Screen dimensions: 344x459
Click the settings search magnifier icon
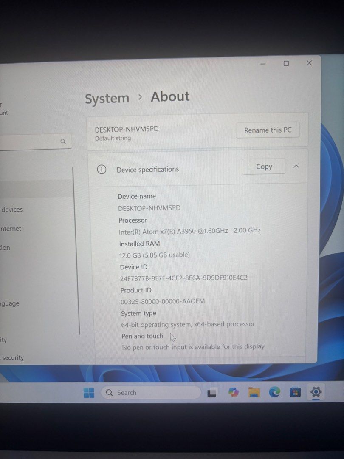coord(63,142)
